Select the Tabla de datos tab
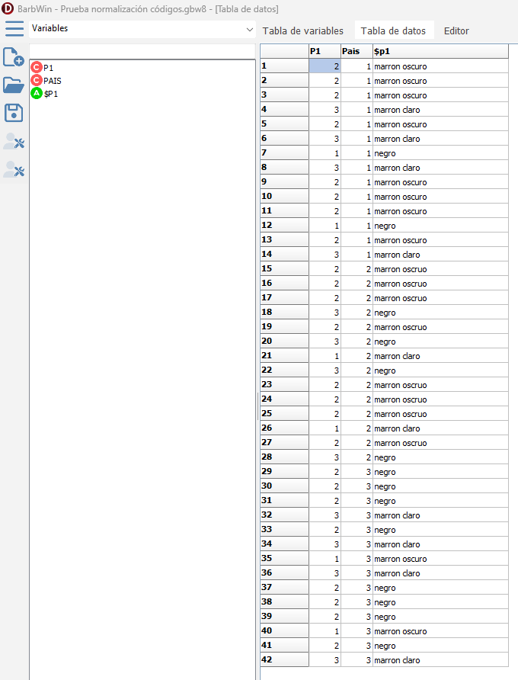This screenshot has width=518, height=680. click(392, 31)
